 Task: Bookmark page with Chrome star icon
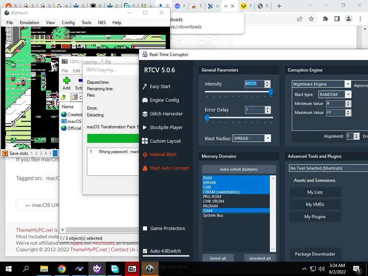point(311,19)
